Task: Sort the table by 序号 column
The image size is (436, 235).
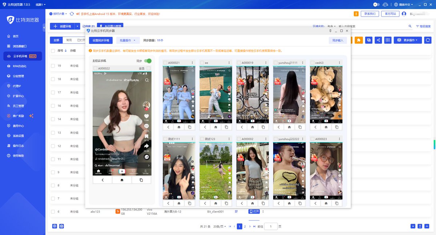Action: [62, 51]
